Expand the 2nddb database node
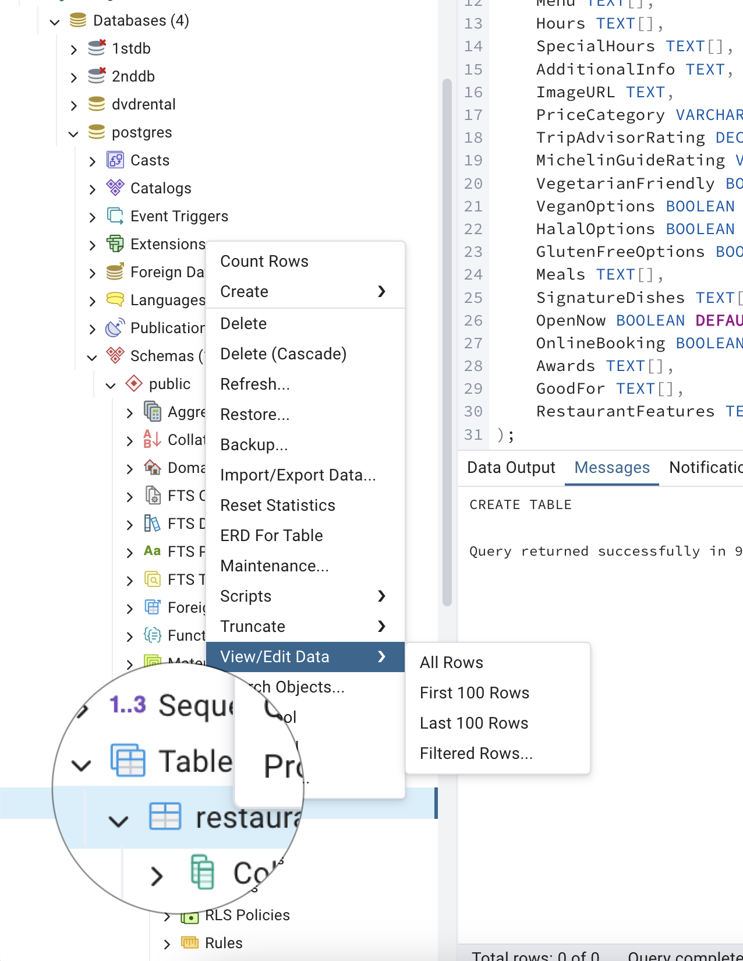Image resolution: width=743 pixels, height=961 pixels. pos(73,77)
